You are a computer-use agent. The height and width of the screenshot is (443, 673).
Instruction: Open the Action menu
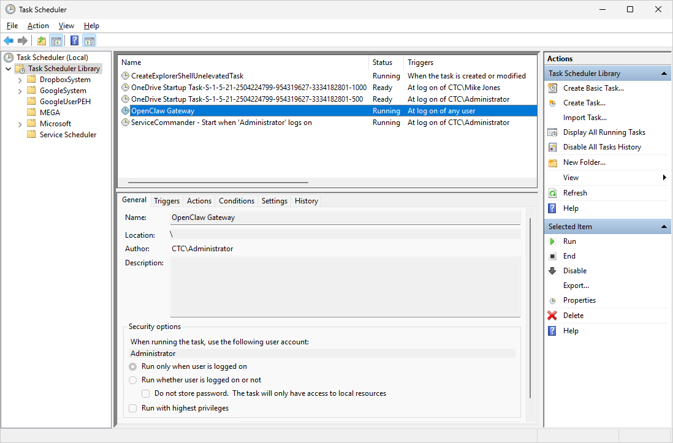38,26
